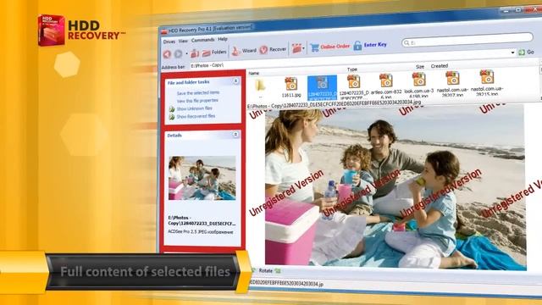Click Save the selected items

click(x=198, y=92)
